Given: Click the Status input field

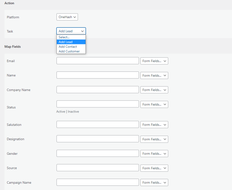Looking at the screenshot, I should (x=98, y=104).
